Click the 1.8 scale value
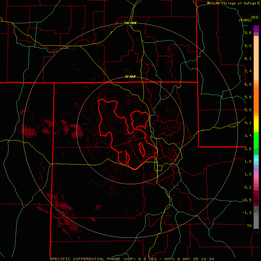 248,162
